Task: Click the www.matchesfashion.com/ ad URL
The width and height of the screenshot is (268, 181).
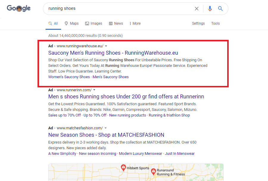Action: pyautogui.click(x=80, y=128)
